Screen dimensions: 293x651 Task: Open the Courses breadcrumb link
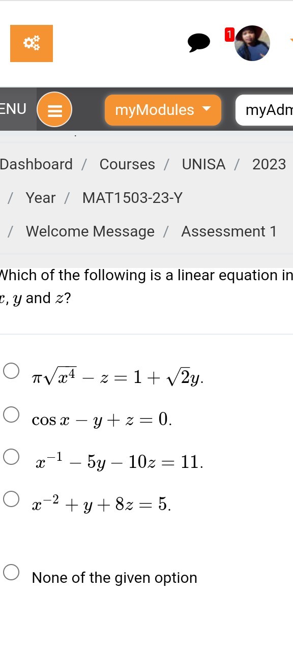click(x=127, y=164)
